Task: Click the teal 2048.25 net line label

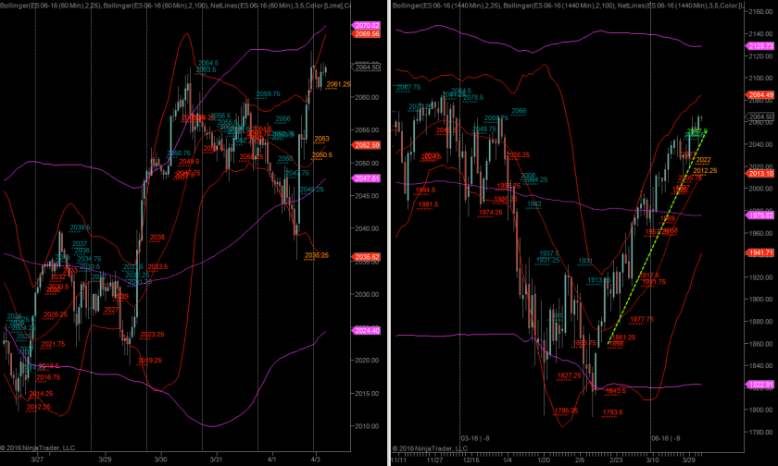Action: [311, 190]
